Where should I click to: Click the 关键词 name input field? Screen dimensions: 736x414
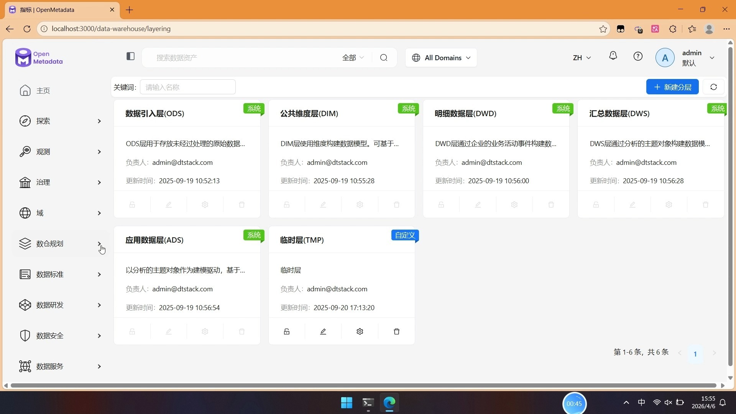click(x=188, y=87)
